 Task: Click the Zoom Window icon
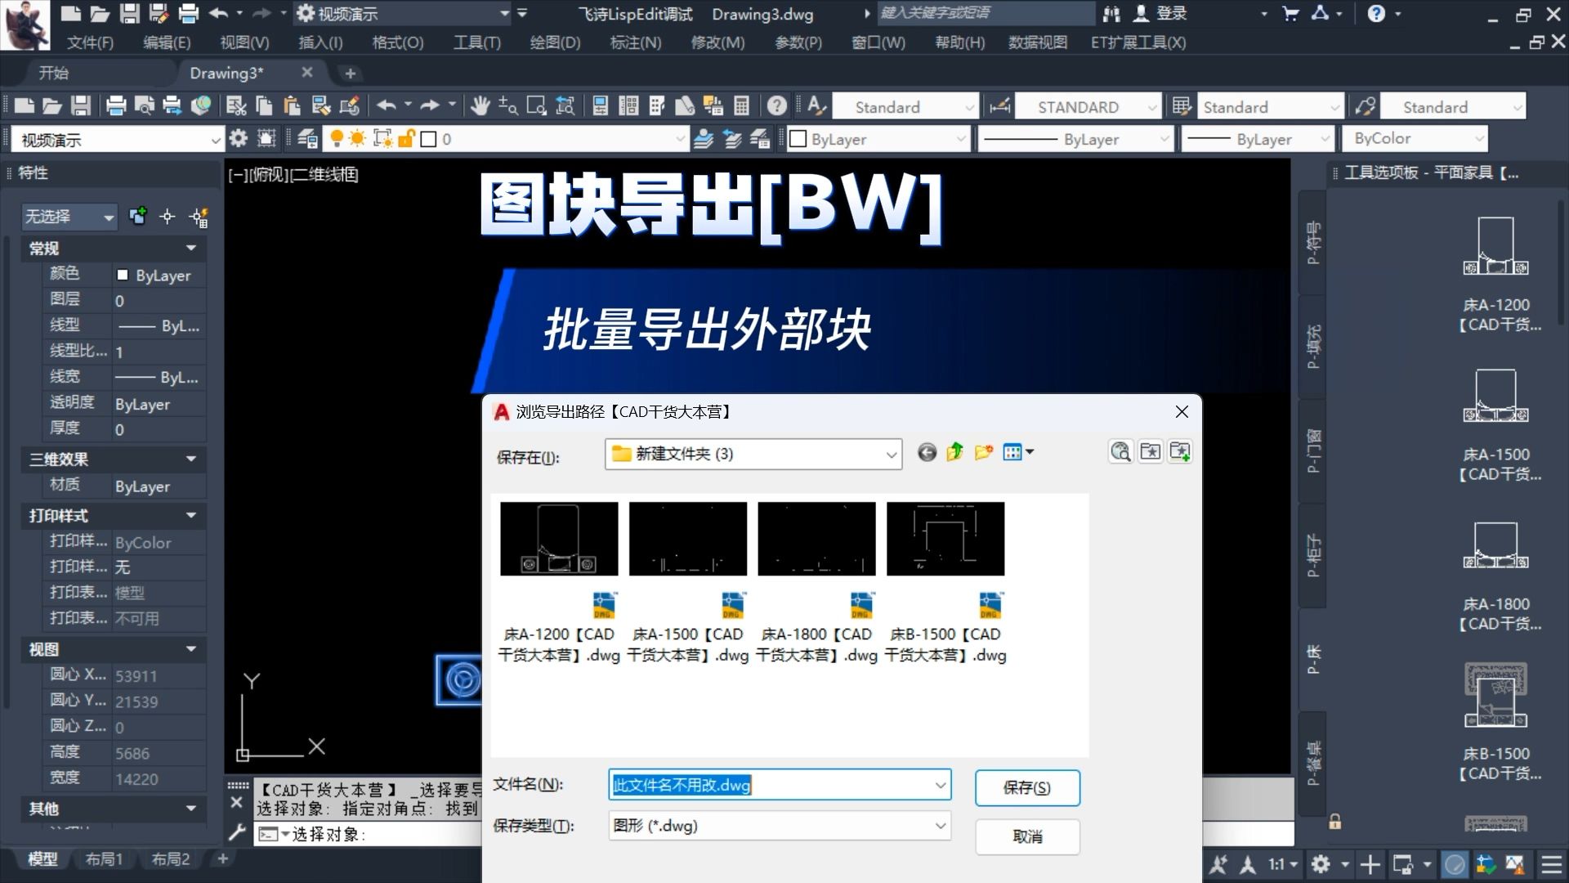click(x=536, y=105)
